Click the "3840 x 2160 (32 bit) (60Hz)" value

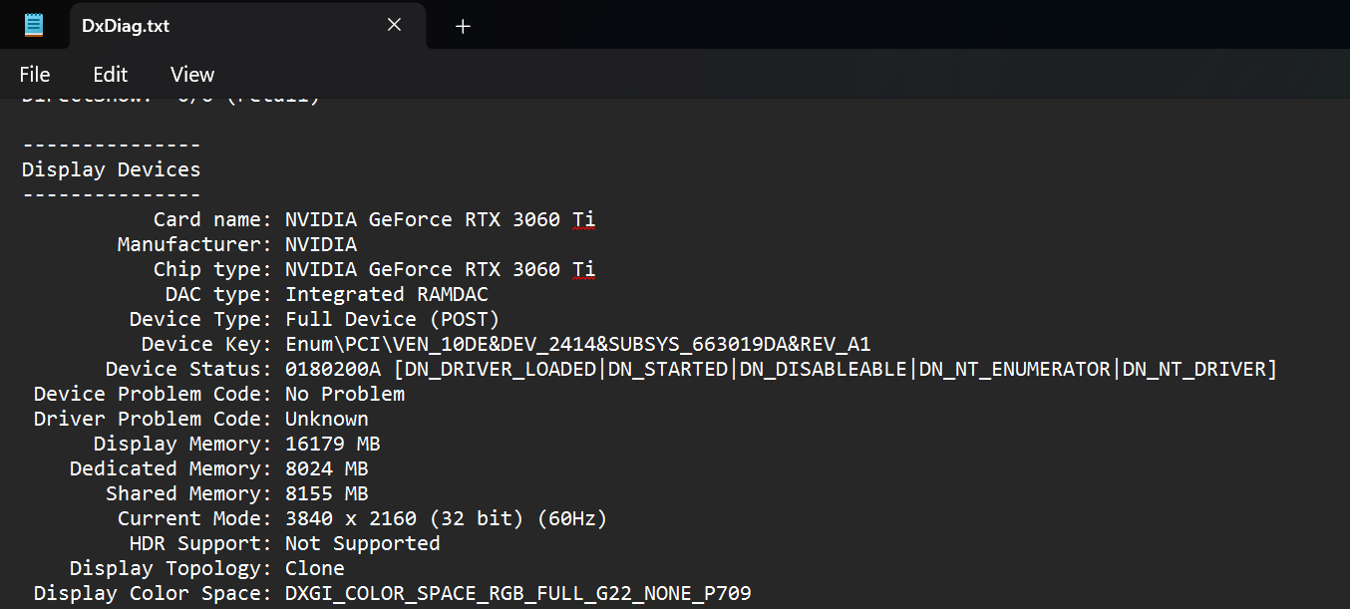tap(447, 518)
